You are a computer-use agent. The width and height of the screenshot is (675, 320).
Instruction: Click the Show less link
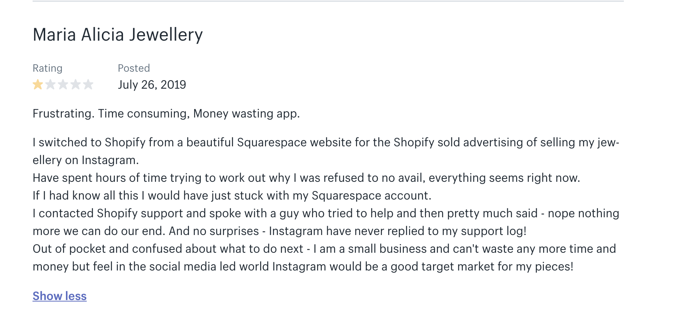tap(60, 296)
